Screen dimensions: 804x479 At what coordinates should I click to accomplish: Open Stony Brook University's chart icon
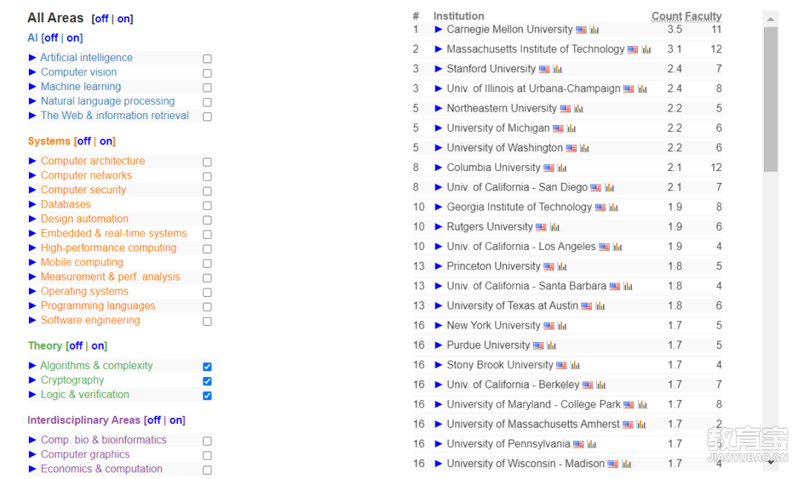coord(575,365)
